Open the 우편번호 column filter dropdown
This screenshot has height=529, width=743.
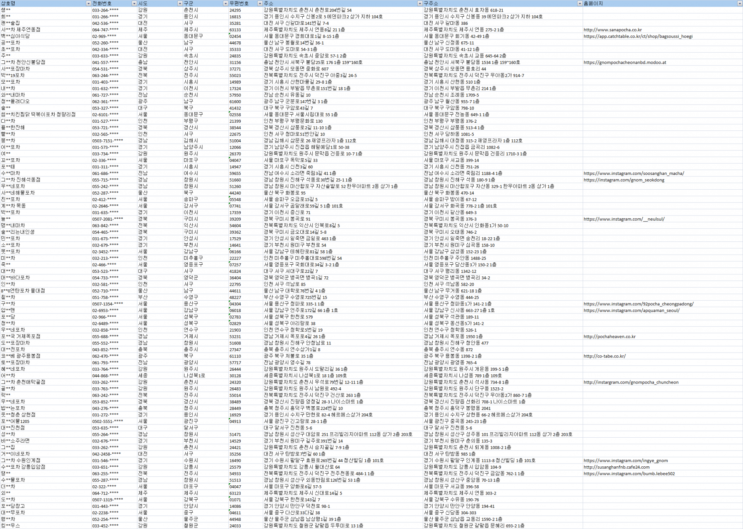tap(260, 3)
